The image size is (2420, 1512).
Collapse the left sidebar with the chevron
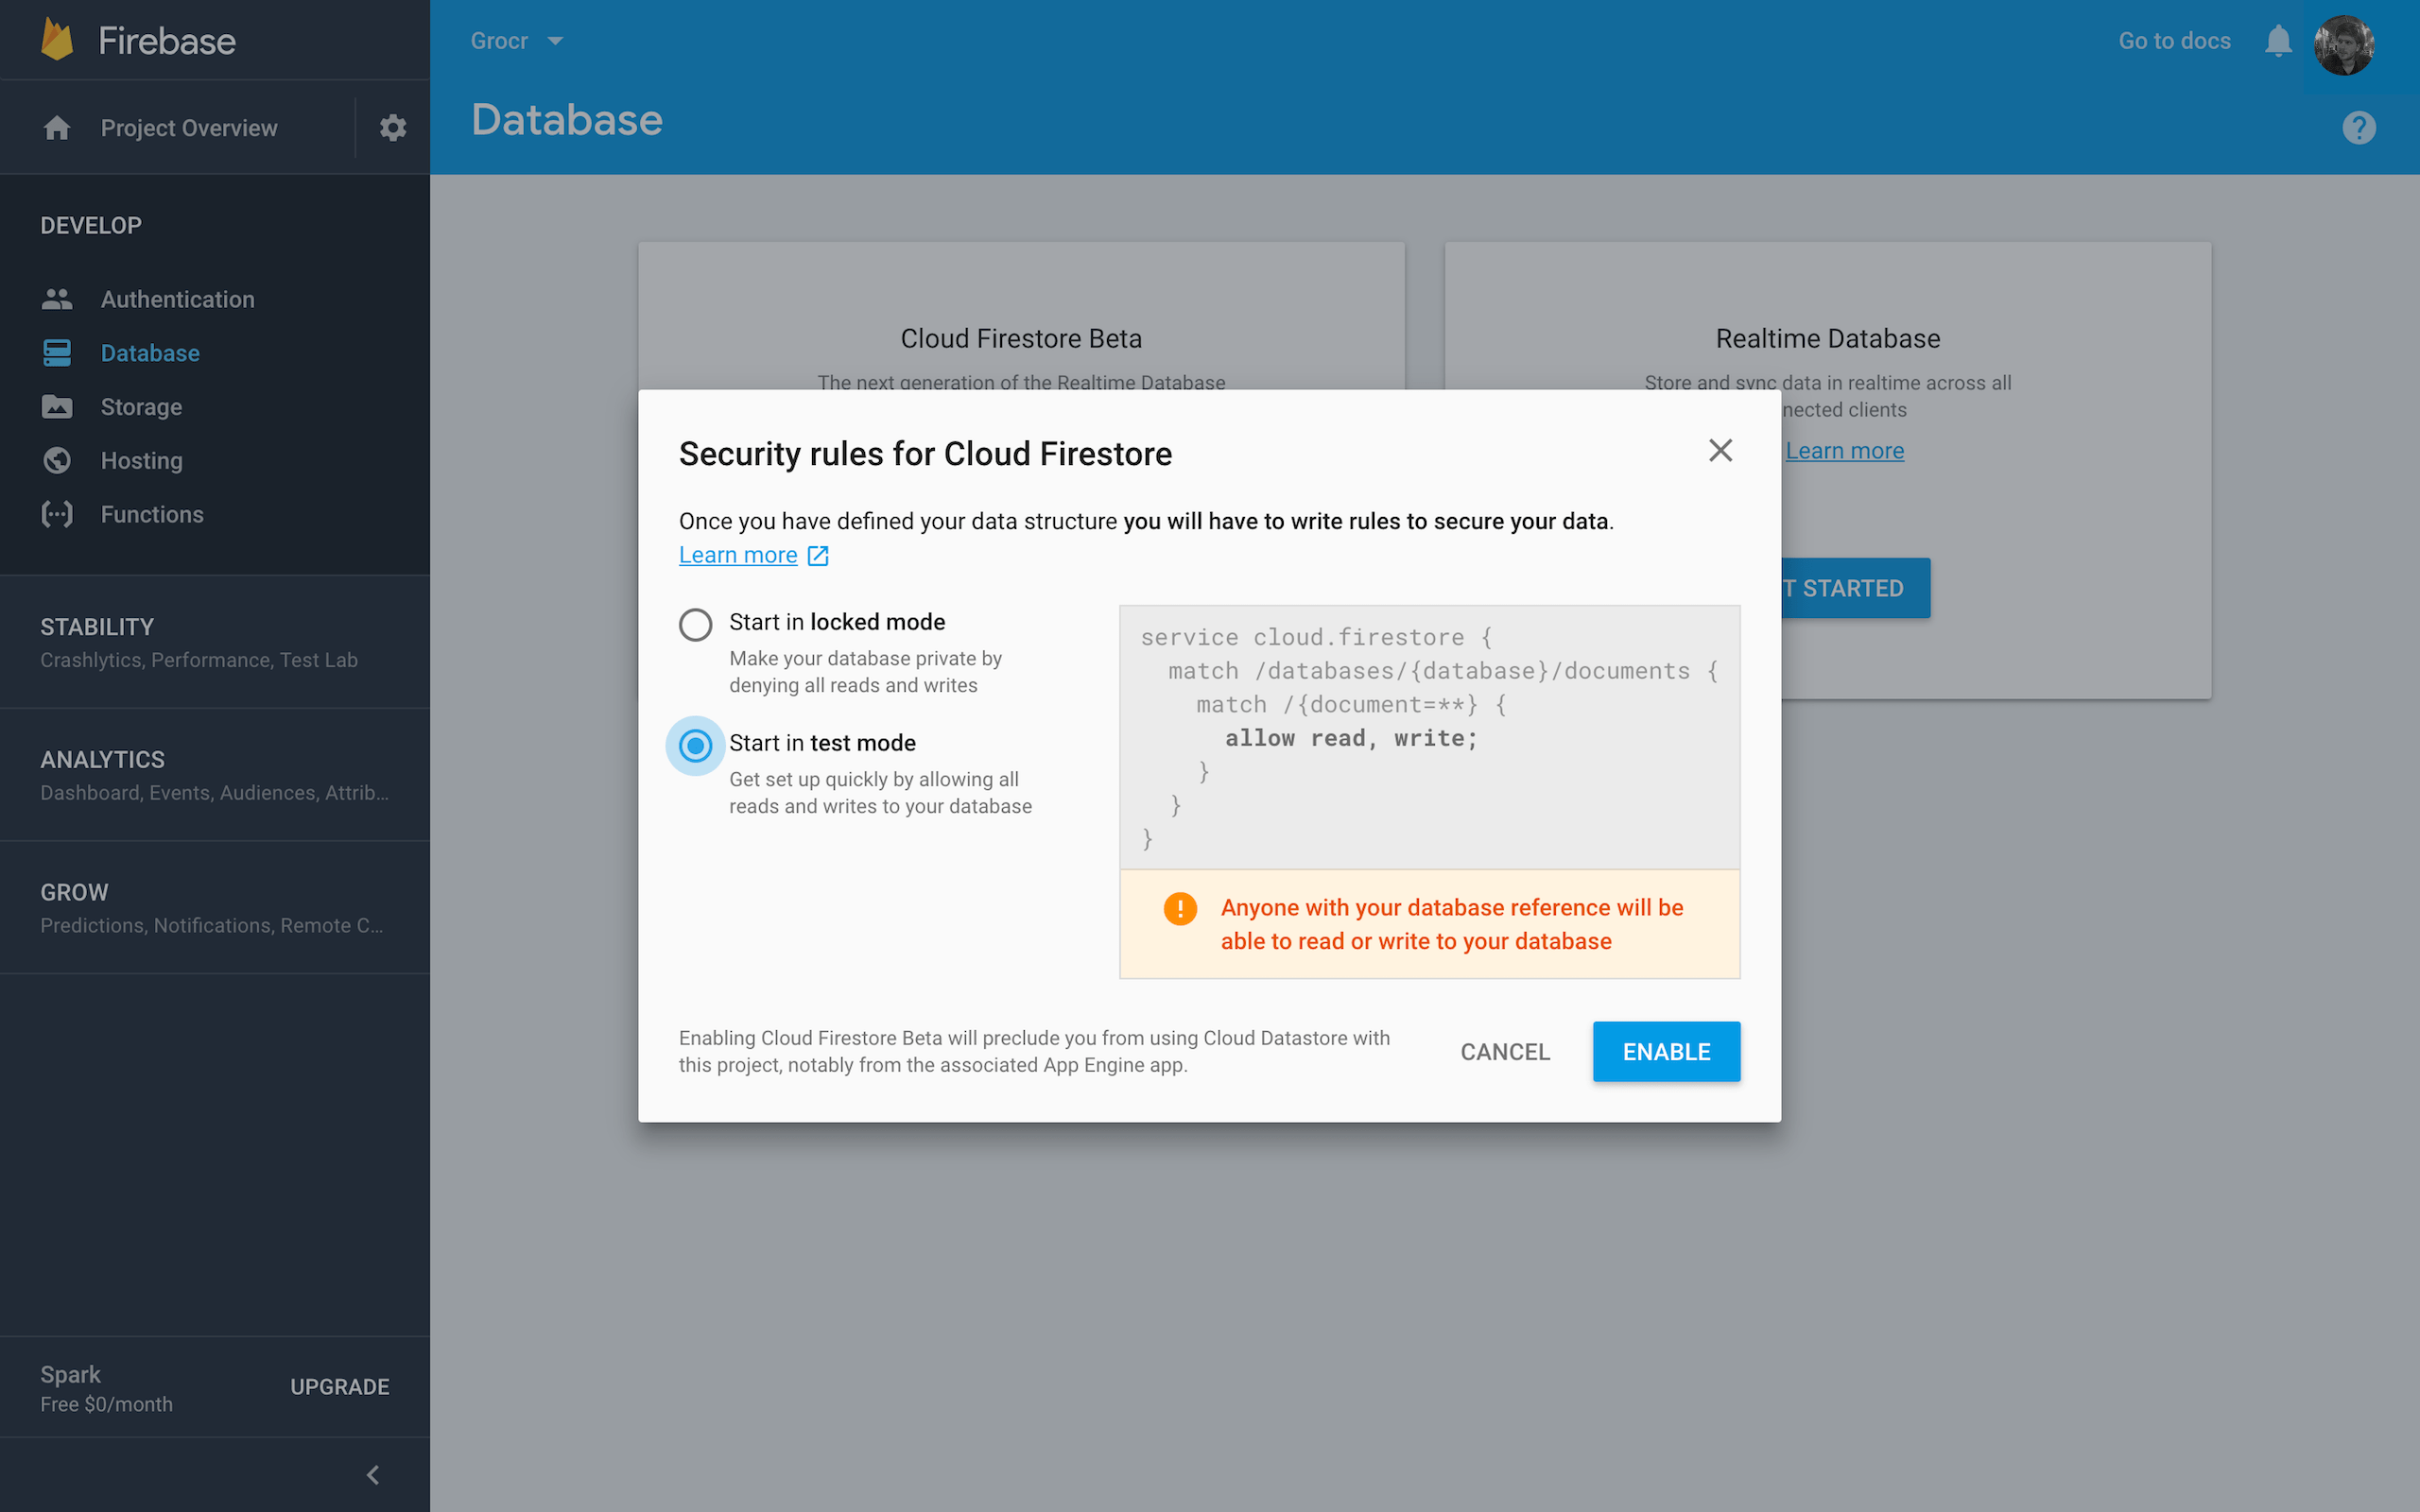click(373, 1474)
